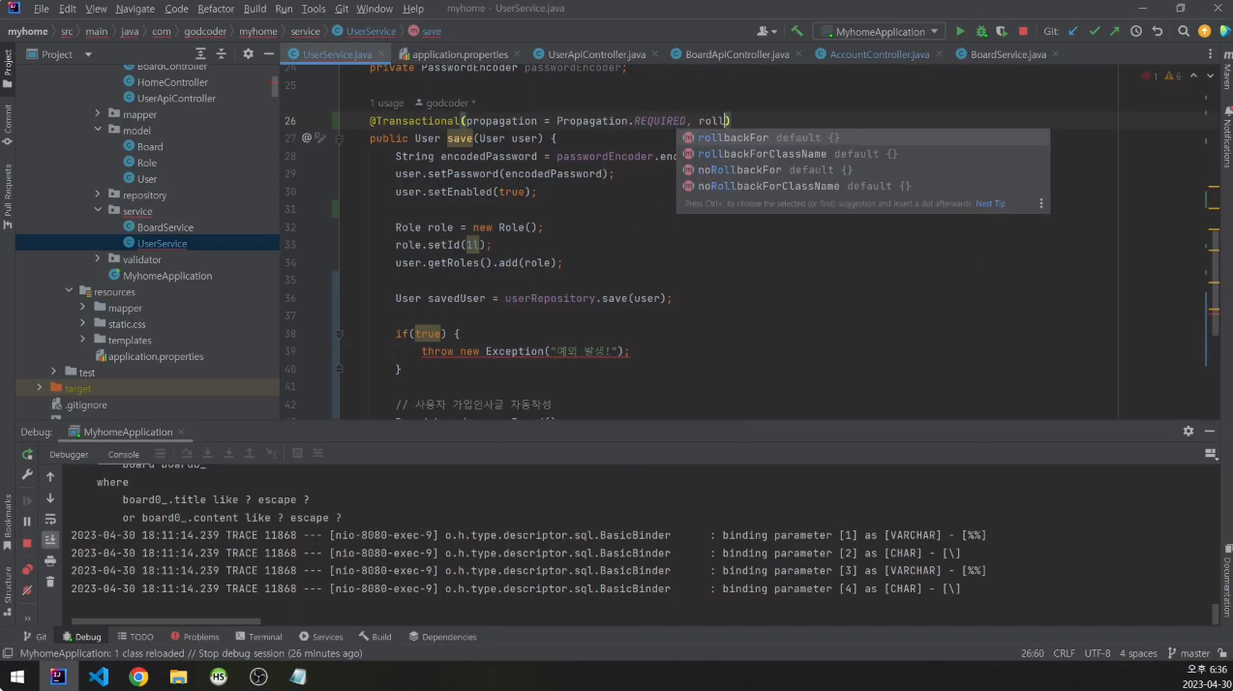Image resolution: width=1233 pixels, height=691 pixels.
Task: Start debugging with the bug icon
Action: tap(981, 31)
